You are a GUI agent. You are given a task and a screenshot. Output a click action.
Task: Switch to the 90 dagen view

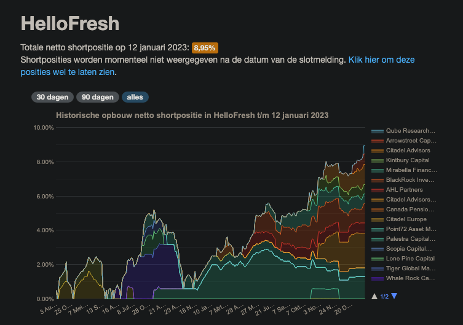(98, 97)
